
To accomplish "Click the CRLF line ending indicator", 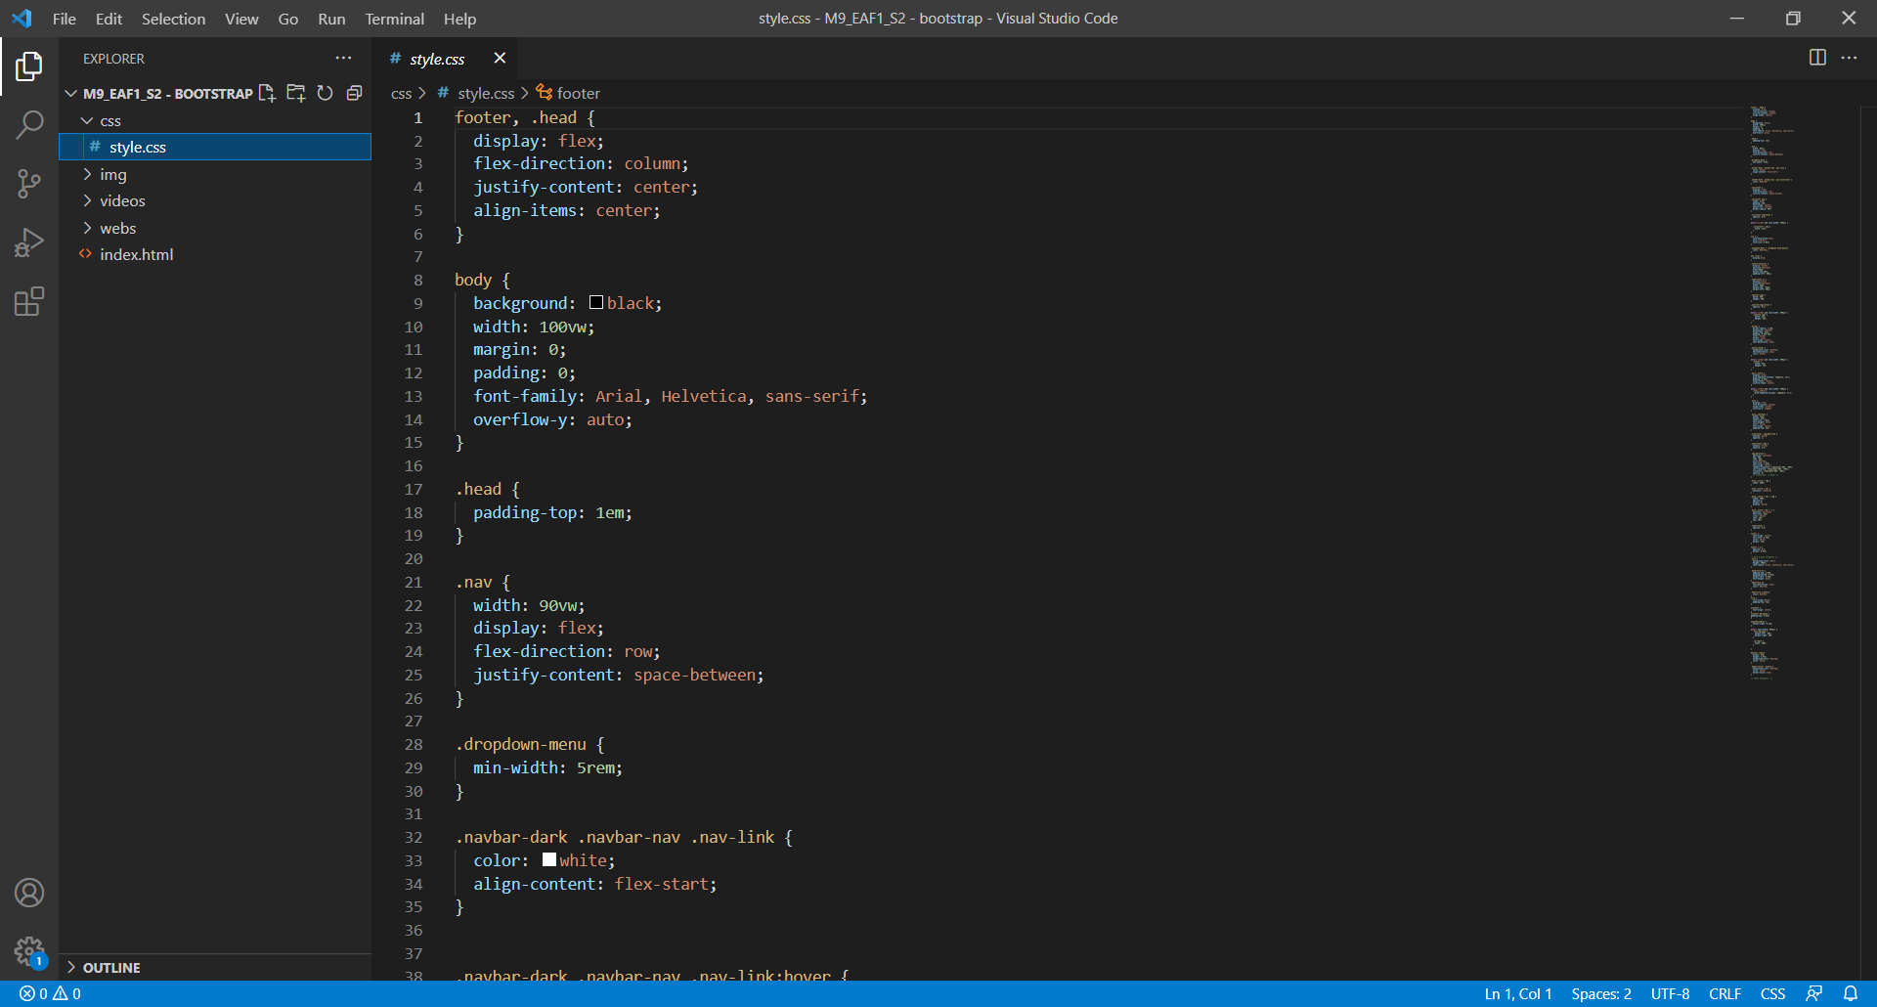I will [x=1724, y=993].
